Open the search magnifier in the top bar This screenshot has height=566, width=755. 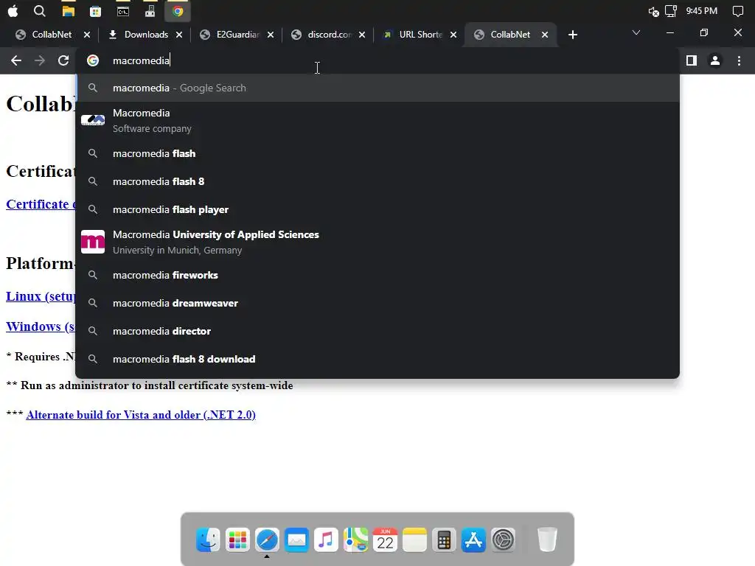40,11
